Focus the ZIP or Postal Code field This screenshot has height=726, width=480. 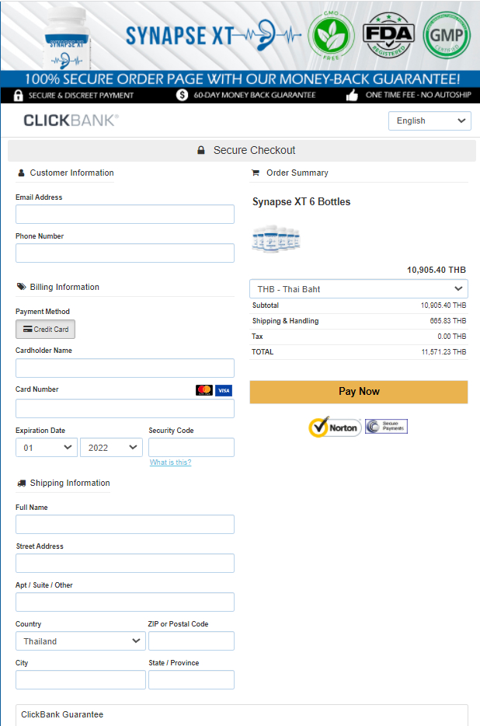[x=191, y=640]
